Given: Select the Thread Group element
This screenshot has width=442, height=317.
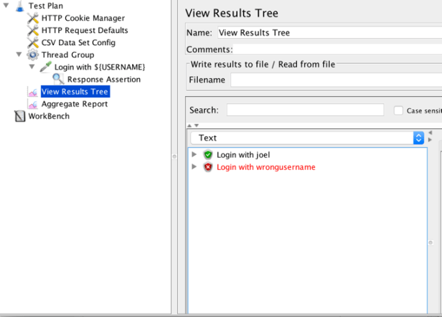Looking at the screenshot, I should click(68, 55).
